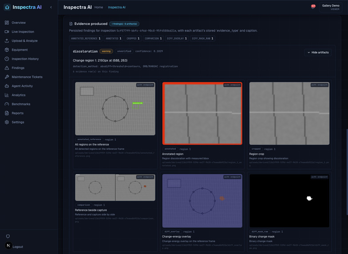Click the Inspectra AI breadcrumb
The image size is (348, 254).
(x=117, y=7)
